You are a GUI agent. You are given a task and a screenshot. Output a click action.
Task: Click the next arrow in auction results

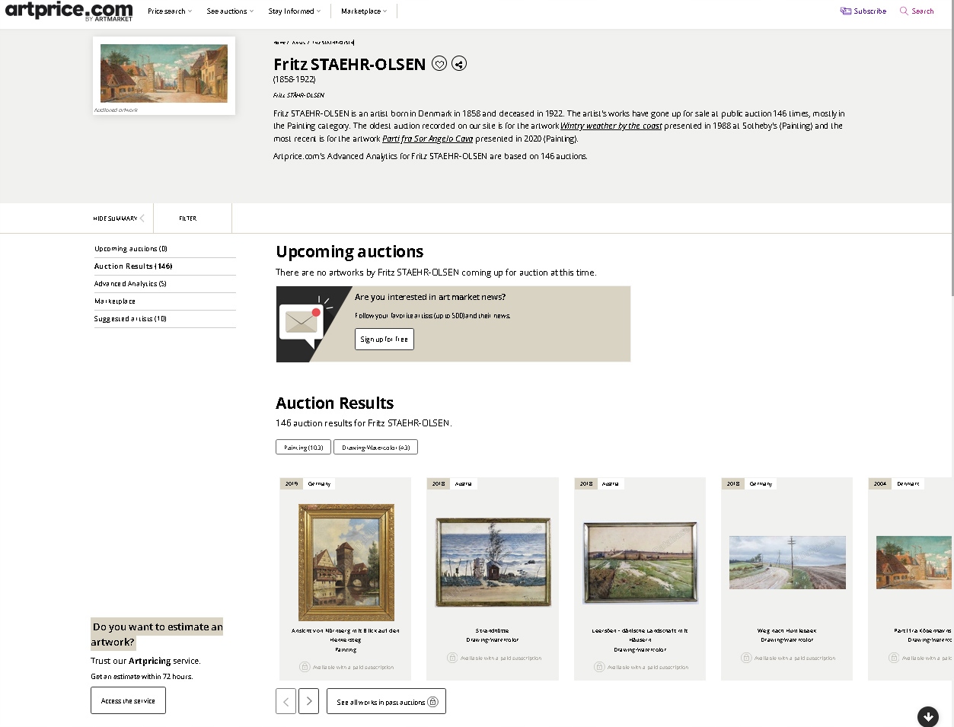(x=308, y=701)
